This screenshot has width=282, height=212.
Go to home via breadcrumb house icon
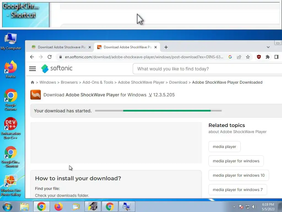coord(32,82)
